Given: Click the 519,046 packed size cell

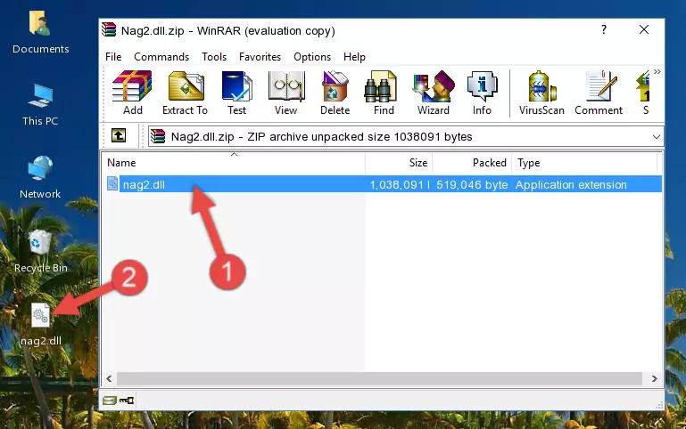Looking at the screenshot, I should tap(472, 184).
